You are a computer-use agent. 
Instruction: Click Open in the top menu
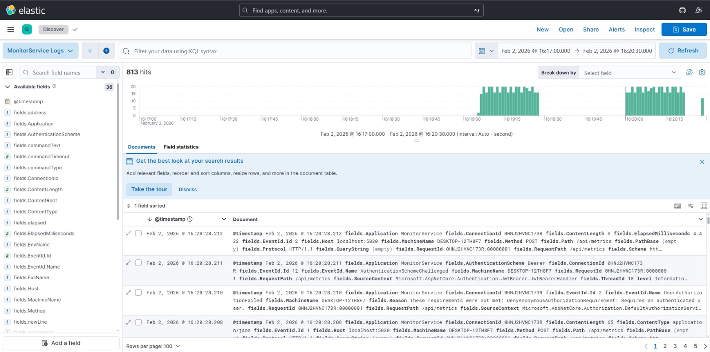coord(566,29)
